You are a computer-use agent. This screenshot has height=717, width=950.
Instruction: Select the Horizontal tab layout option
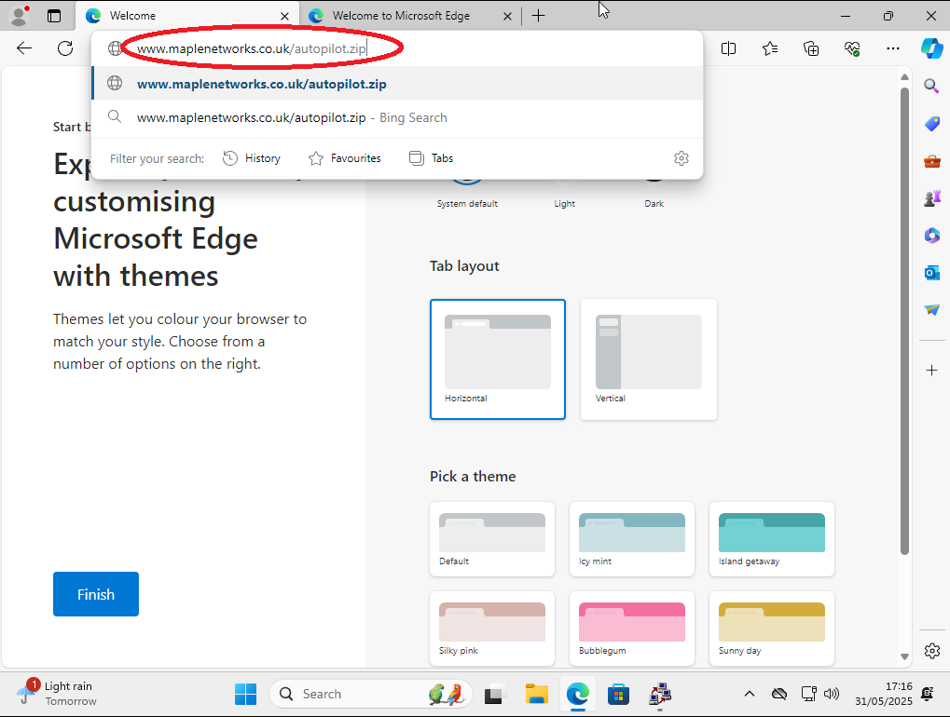click(x=498, y=359)
